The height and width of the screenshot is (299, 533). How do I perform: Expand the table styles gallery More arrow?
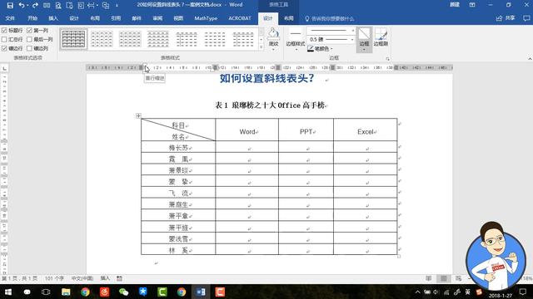pos(261,47)
